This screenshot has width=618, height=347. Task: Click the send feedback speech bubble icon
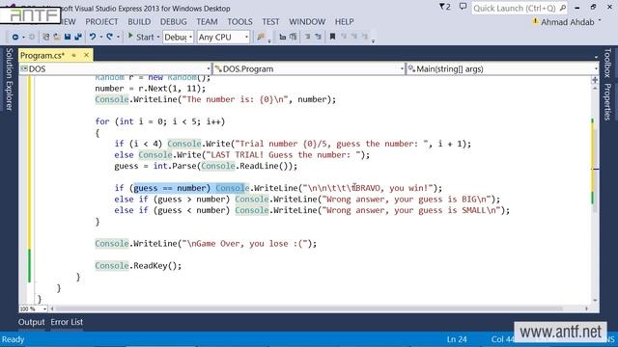coord(463,7)
